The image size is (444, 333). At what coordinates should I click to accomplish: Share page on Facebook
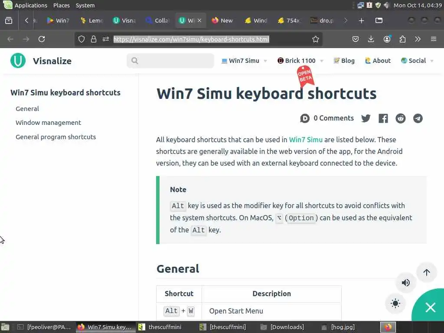[383, 118]
